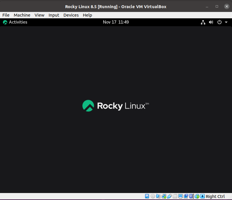
Task: Click the GNOME volume speaker icon
Action: coord(211,22)
